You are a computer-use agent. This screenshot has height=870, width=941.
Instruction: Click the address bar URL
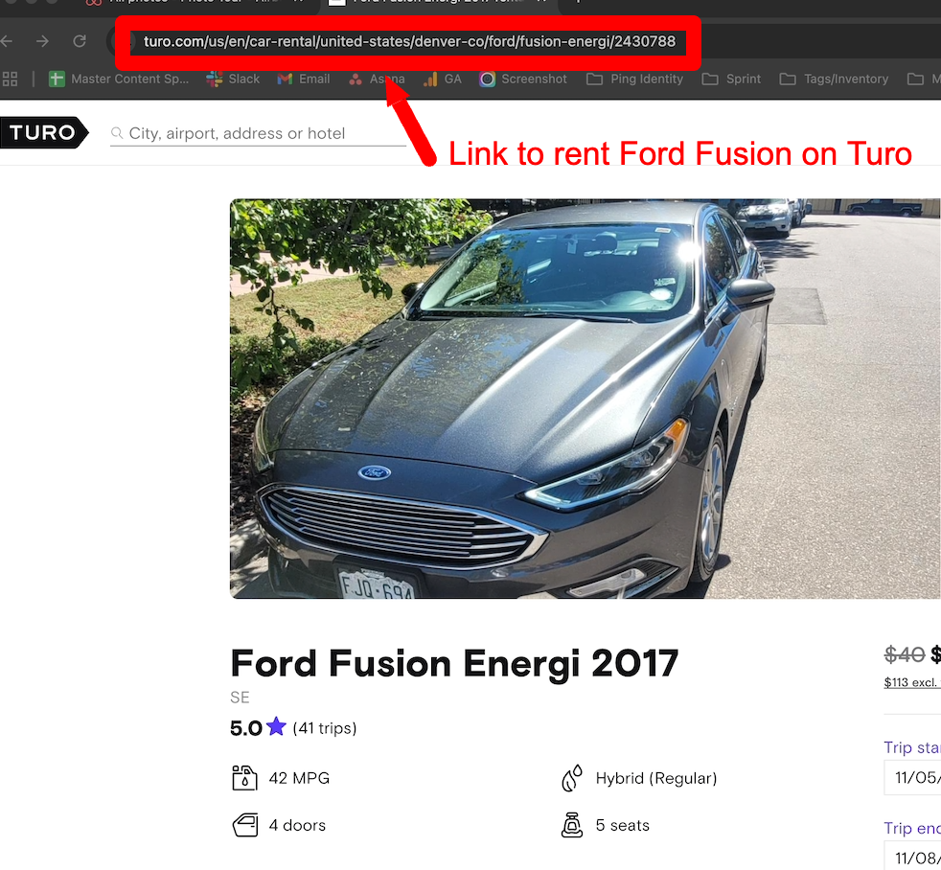click(x=409, y=41)
